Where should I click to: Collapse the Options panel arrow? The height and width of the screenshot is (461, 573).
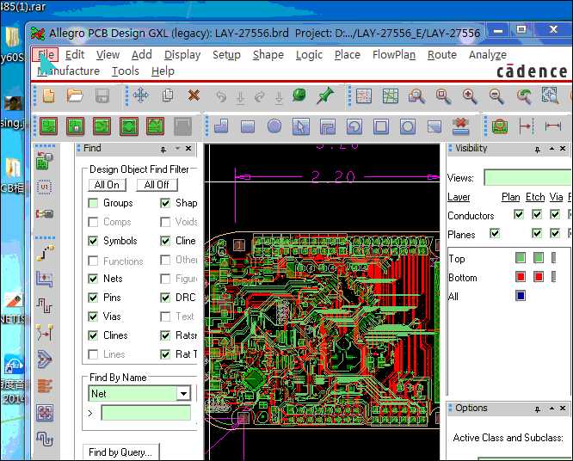(551, 409)
